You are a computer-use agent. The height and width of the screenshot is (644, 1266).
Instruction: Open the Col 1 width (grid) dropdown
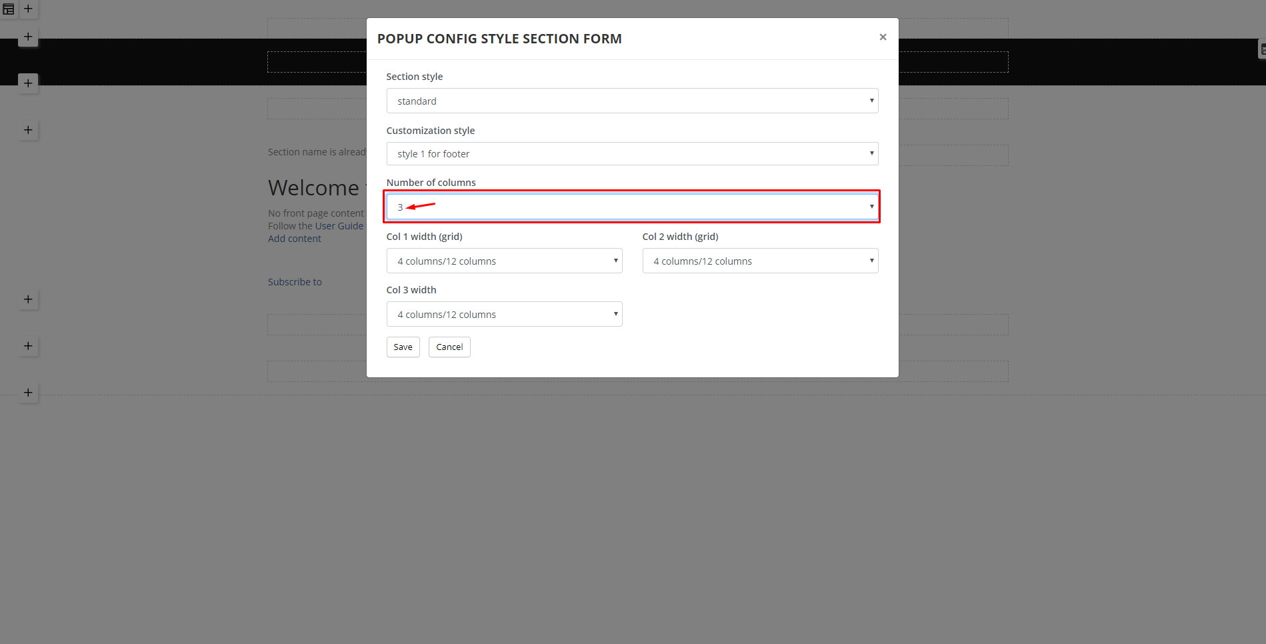tap(504, 261)
